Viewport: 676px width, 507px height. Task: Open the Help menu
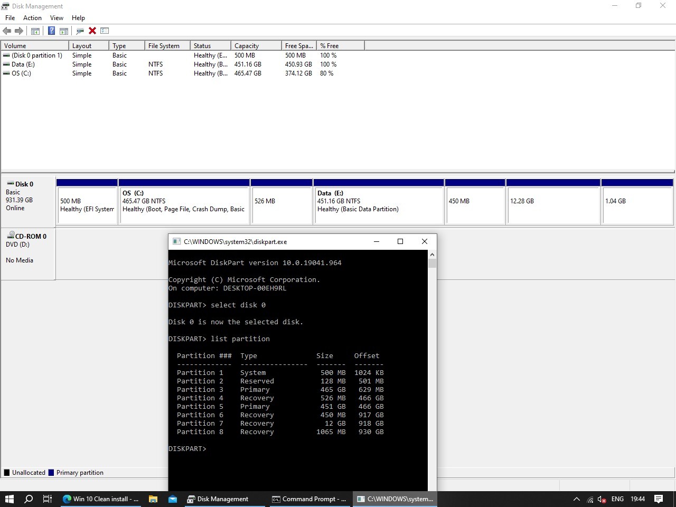[78, 17]
